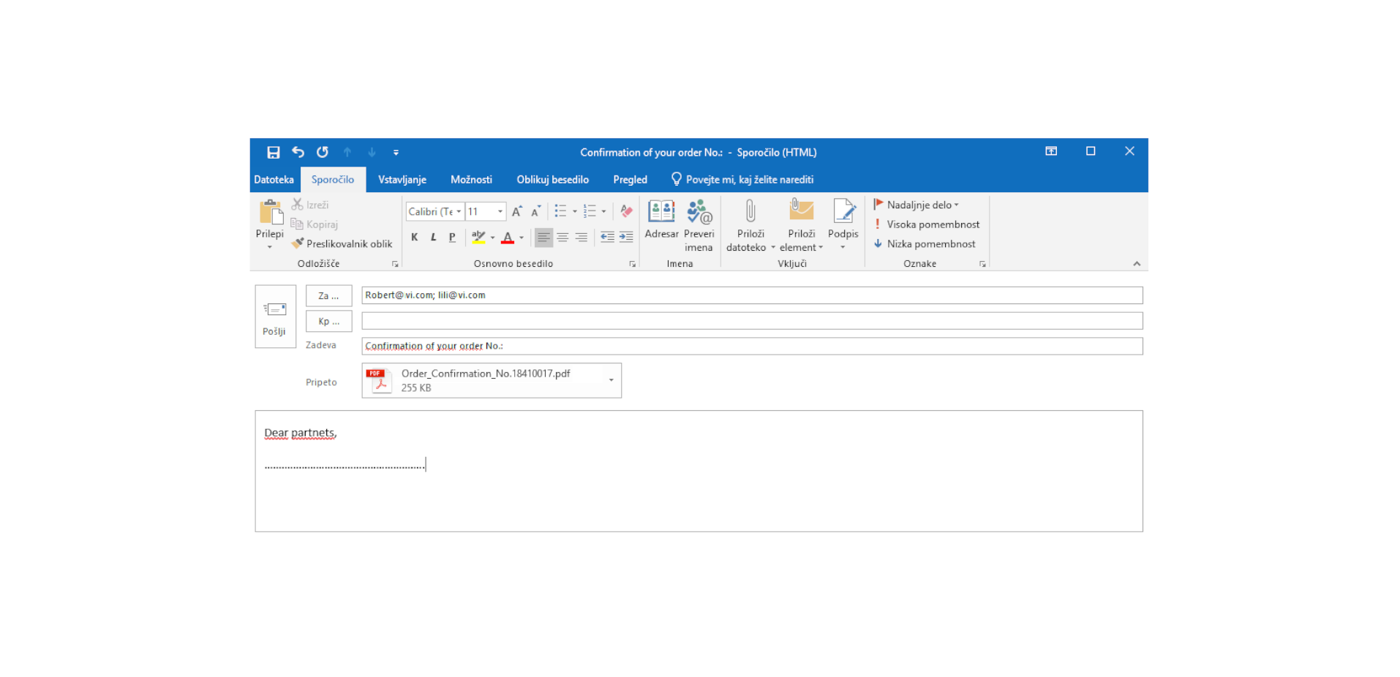This screenshot has width=1400, height=677.
Task: Open the Podpis signature menu
Action: tap(843, 224)
